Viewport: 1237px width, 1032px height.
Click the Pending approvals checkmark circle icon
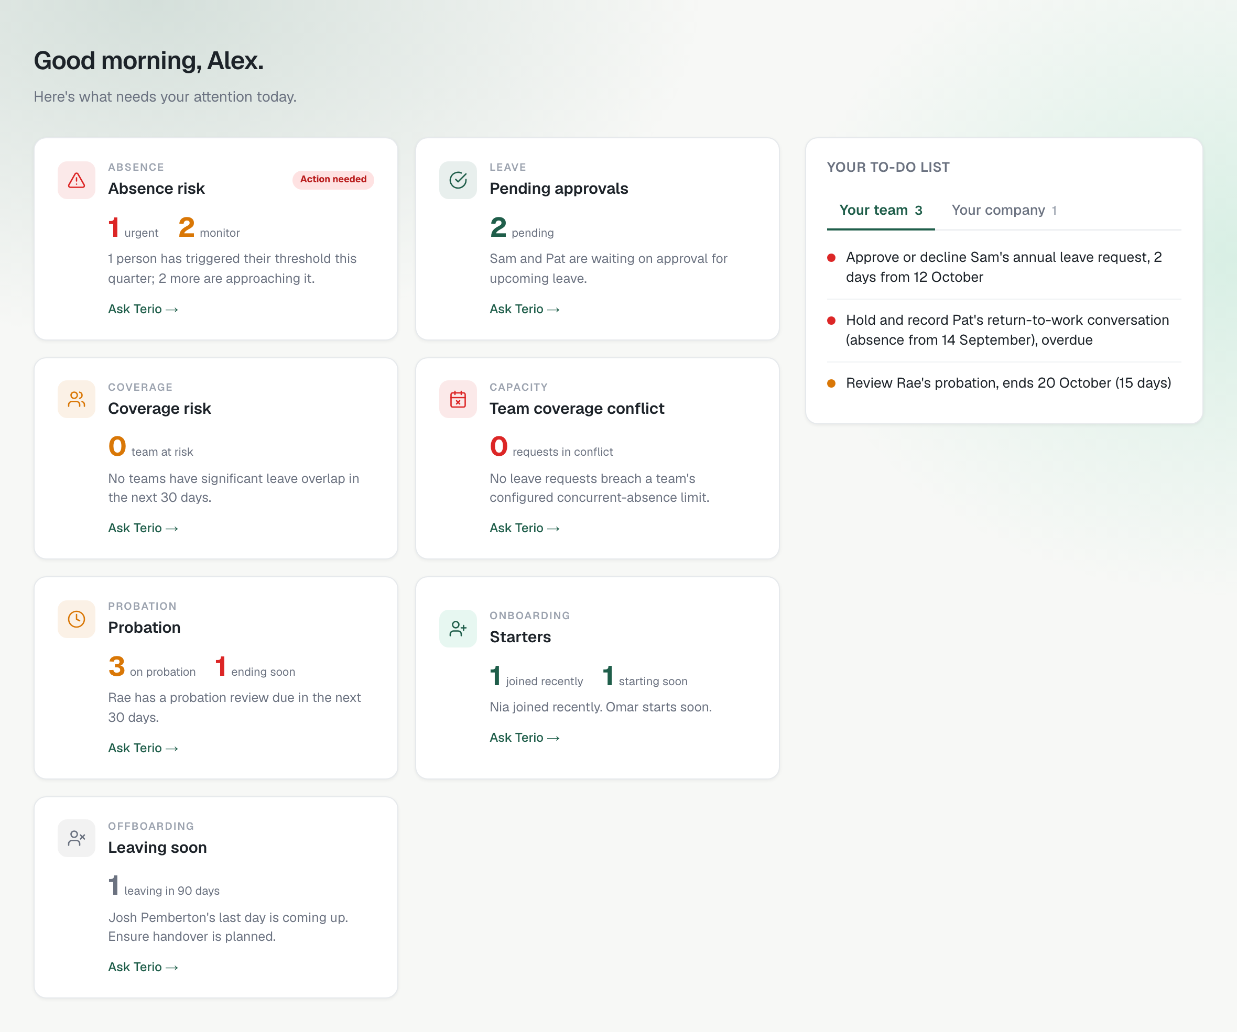tap(458, 180)
